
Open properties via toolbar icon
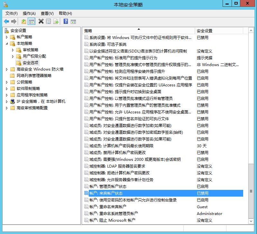point(48,22)
